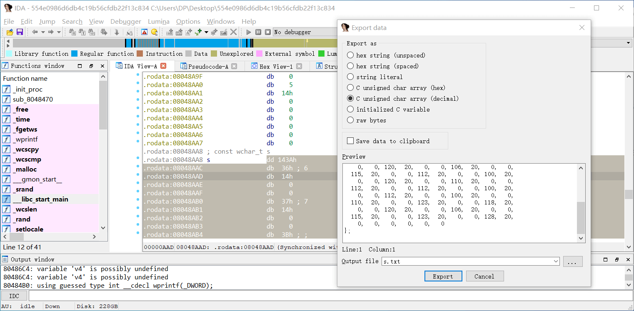The height and width of the screenshot is (311, 634).
Task: Click the asterisk array toolbar icon
Action: (x=214, y=32)
